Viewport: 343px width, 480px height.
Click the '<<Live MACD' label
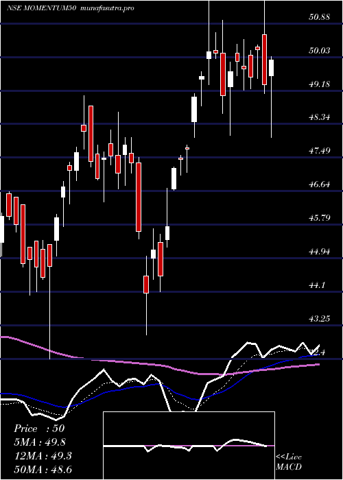click(x=289, y=462)
